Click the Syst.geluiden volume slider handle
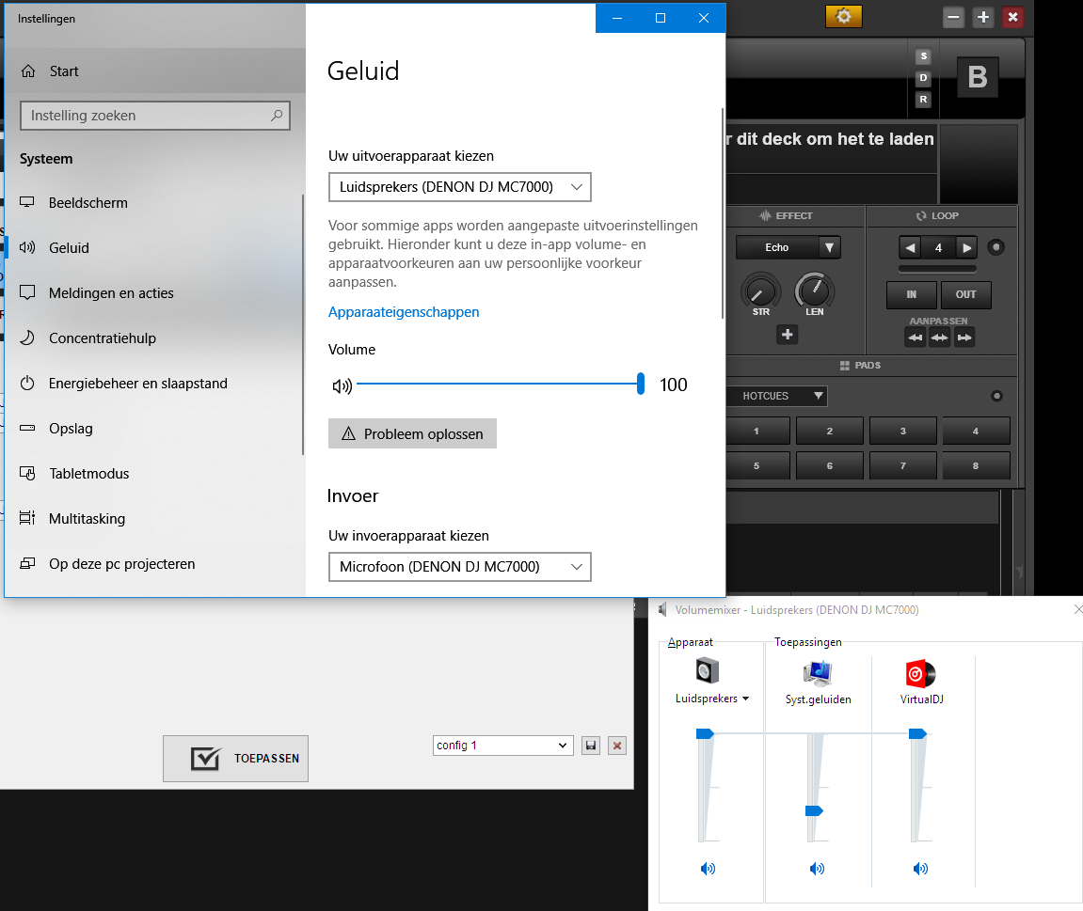Screen dimensions: 1083x911 click(814, 811)
